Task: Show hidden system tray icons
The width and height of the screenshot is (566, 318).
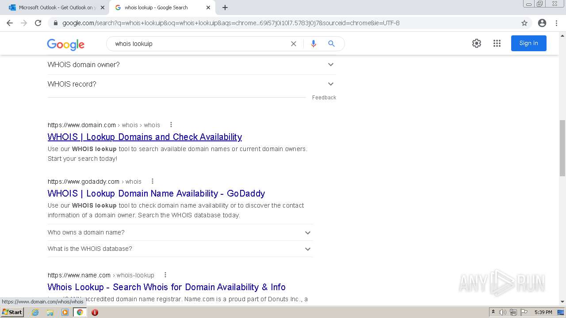Action: tap(493, 312)
